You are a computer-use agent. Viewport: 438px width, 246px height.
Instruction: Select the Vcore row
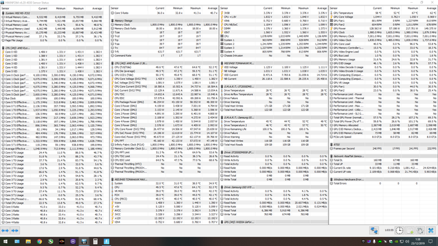point(164,203)
